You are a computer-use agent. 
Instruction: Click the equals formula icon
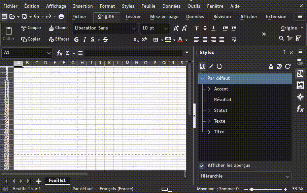[x=80, y=53]
